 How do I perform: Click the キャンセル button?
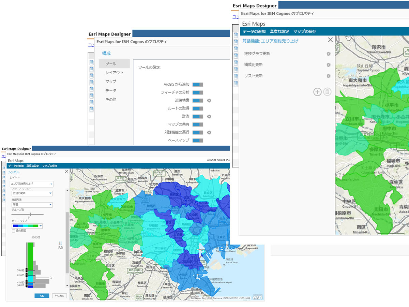tap(59, 296)
